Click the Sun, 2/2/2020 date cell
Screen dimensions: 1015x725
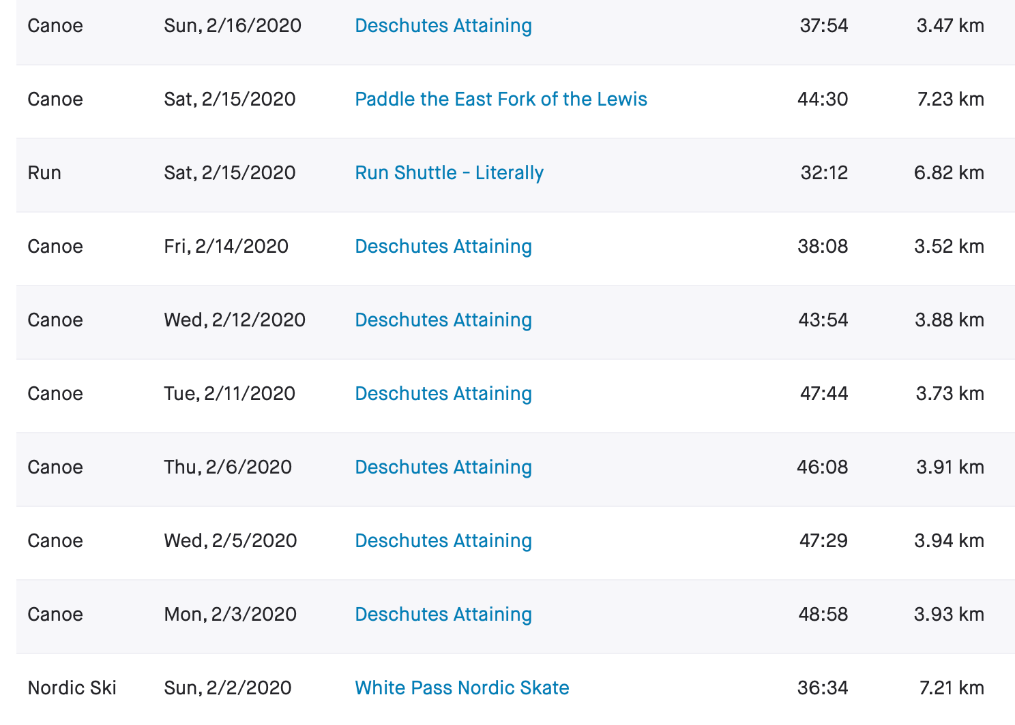click(228, 688)
